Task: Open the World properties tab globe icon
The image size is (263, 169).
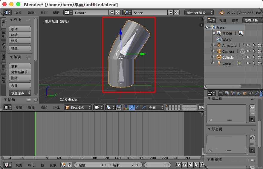Action: (x=239, y=93)
